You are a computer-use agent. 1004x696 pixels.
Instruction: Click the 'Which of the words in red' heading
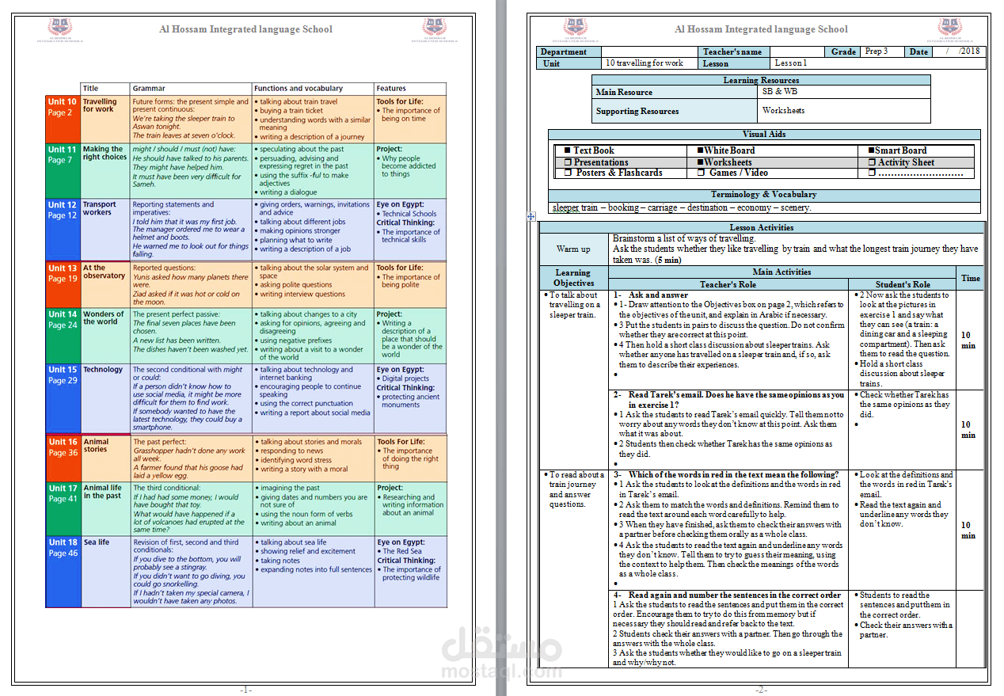726,475
